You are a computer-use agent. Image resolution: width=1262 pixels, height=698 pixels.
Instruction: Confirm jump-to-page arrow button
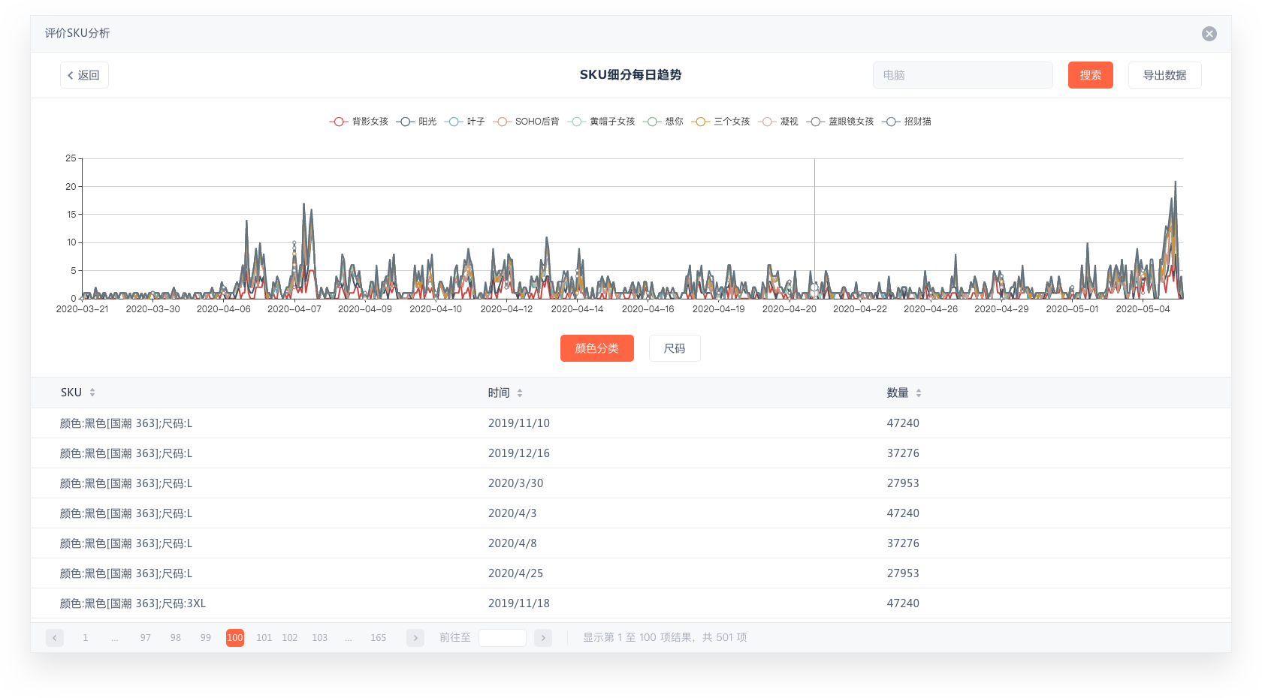click(x=543, y=638)
